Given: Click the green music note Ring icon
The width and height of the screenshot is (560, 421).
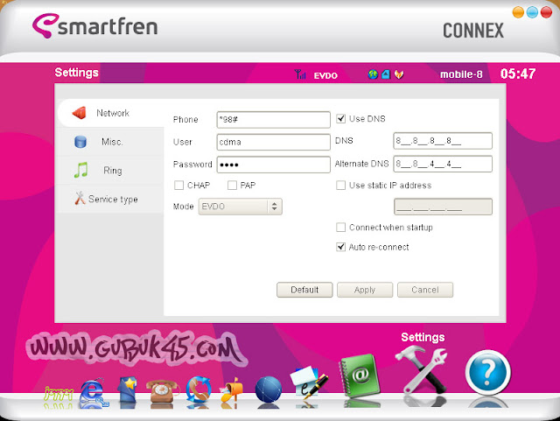Looking at the screenshot, I should pyautogui.click(x=81, y=170).
